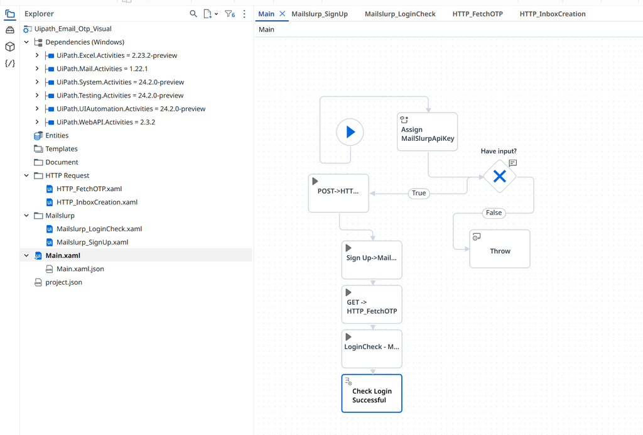
Task: Expand UiPath.Mail.Activities dependency
Action: pyautogui.click(x=37, y=69)
